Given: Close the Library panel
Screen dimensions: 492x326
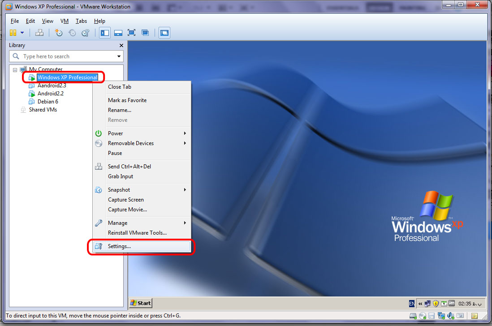Looking at the screenshot, I should [121, 45].
